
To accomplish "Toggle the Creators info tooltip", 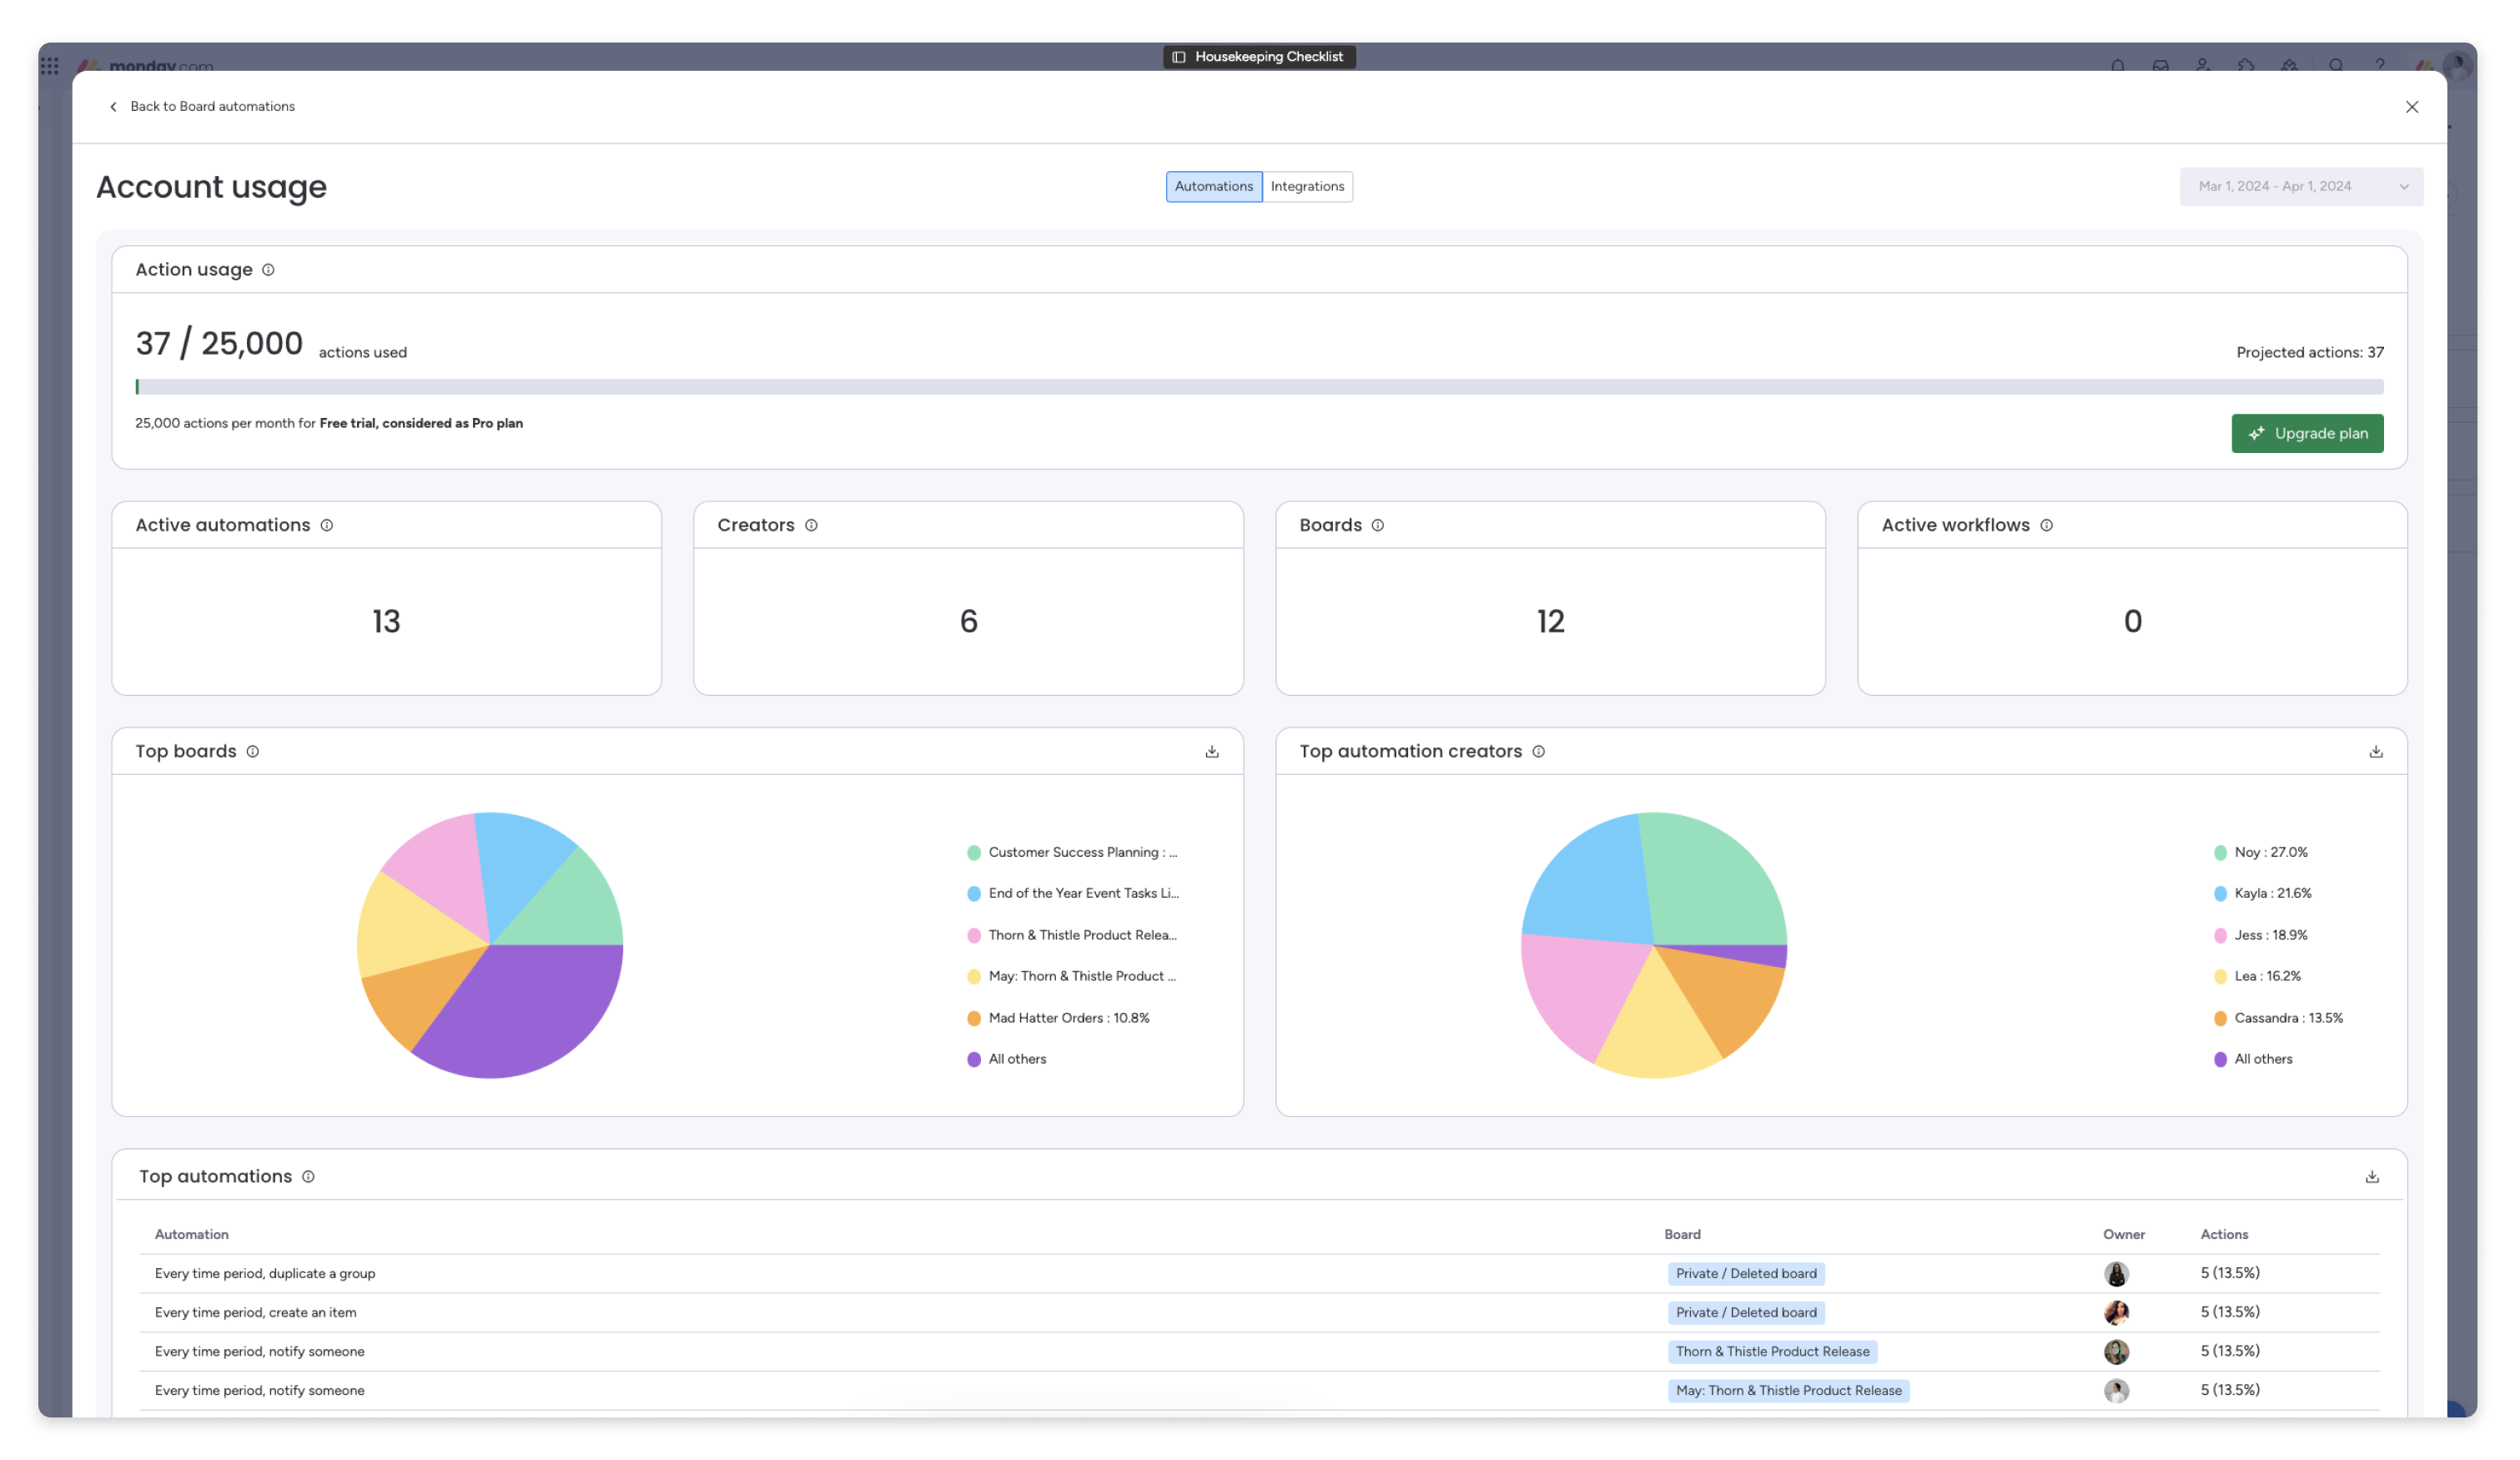I will [810, 525].
